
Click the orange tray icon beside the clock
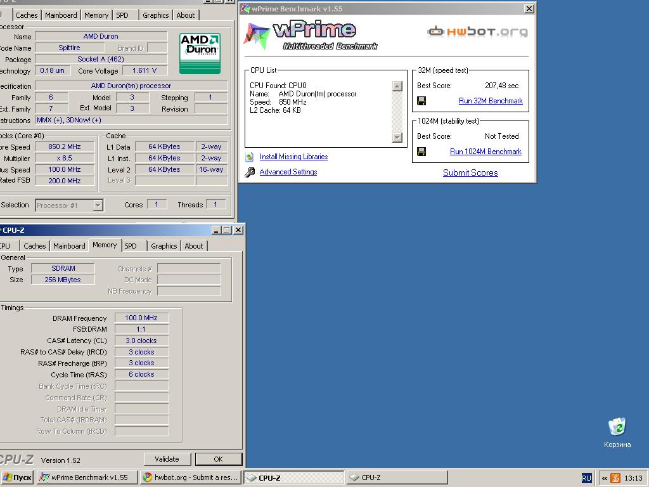[x=615, y=478]
